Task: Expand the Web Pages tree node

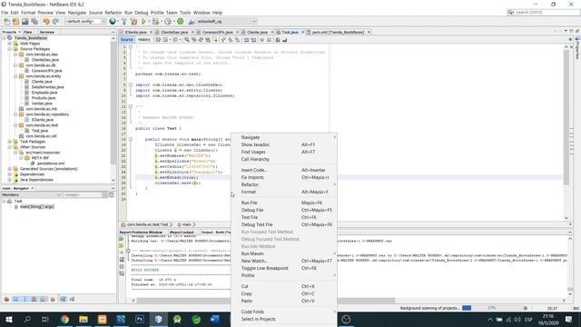Action: [x=10, y=44]
